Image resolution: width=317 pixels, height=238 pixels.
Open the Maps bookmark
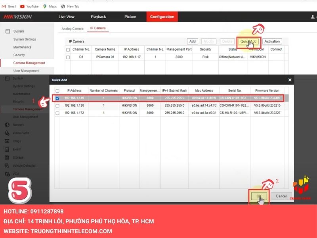tap(50, 6)
